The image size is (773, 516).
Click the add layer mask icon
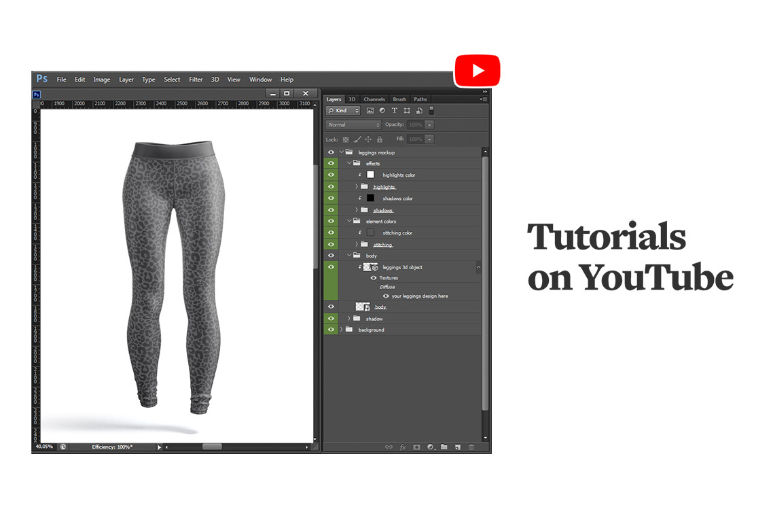(416, 447)
